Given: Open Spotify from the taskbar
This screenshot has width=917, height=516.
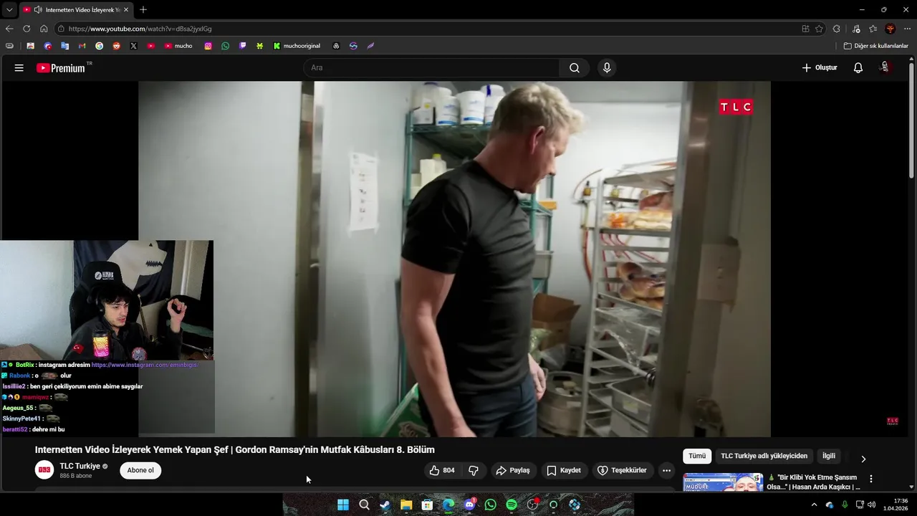Looking at the screenshot, I should [x=512, y=505].
